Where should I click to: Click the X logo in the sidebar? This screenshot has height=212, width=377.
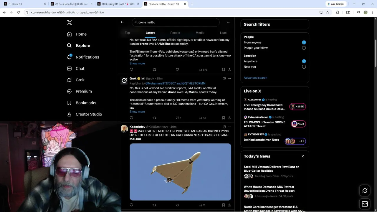coord(69,23)
